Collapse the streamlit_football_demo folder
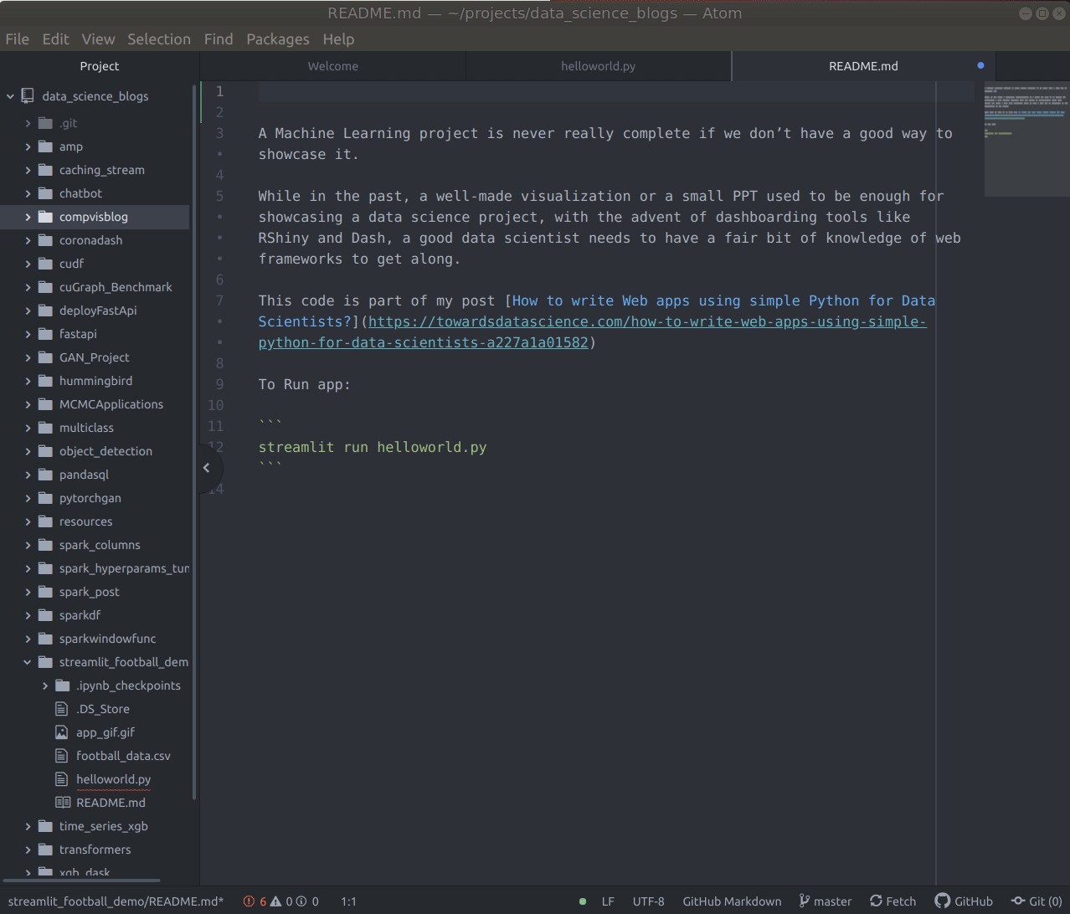 pos(28,662)
